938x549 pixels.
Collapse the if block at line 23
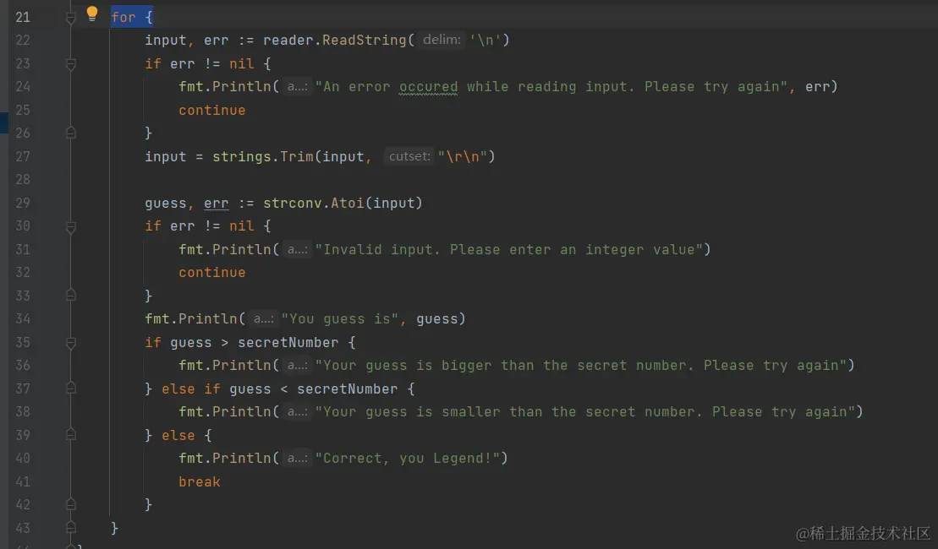(x=70, y=64)
